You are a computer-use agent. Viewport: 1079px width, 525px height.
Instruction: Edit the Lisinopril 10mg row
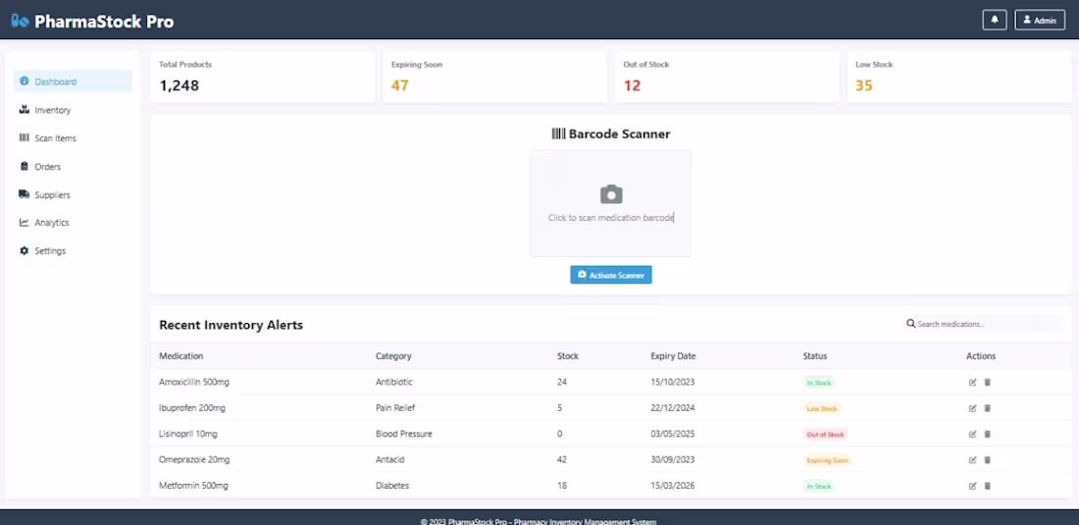(x=972, y=434)
